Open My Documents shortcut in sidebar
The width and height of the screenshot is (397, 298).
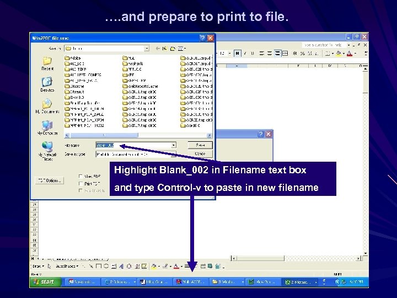[x=47, y=106]
